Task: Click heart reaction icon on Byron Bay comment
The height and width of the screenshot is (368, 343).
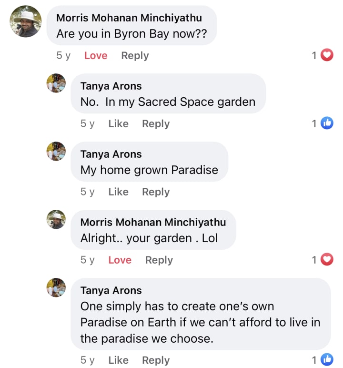Action: pos(327,55)
